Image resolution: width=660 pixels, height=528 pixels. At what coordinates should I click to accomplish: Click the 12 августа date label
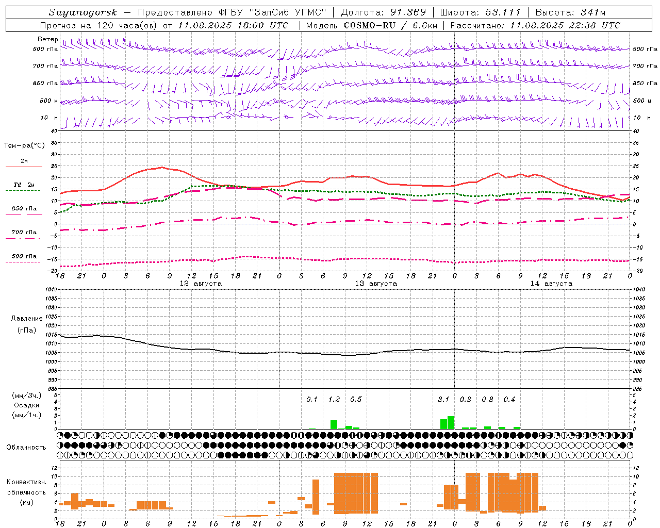coord(201,284)
